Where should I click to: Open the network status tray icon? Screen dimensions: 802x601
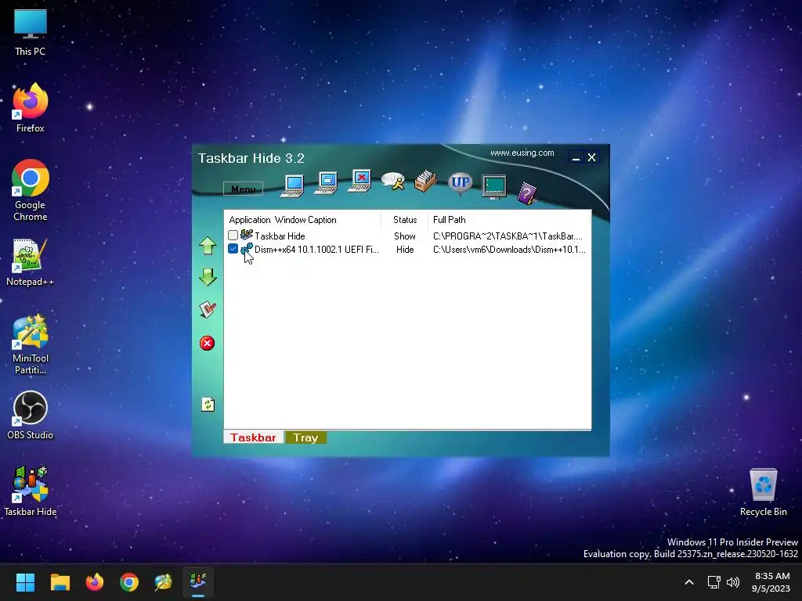coord(713,582)
